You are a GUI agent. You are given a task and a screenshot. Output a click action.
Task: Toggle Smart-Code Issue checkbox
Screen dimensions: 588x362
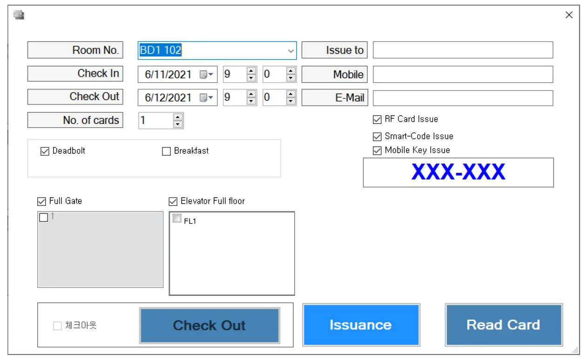[377, 137]
